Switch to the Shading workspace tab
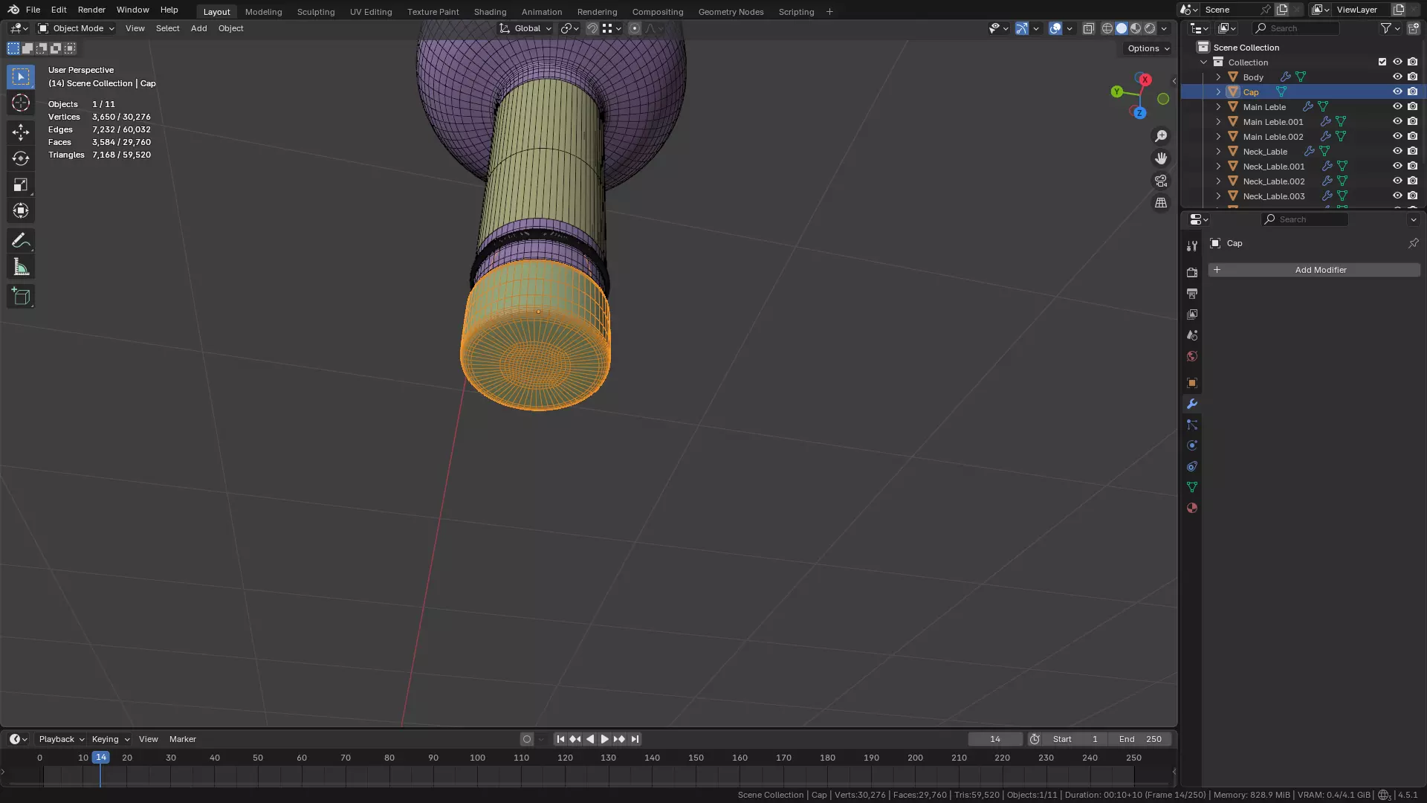The image size is (1427, 803). tap(490, 12)
